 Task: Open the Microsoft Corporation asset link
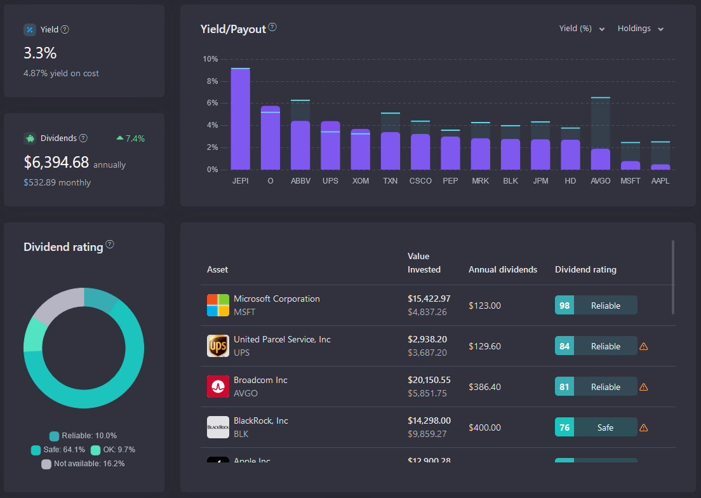click(x=277, y=299)
